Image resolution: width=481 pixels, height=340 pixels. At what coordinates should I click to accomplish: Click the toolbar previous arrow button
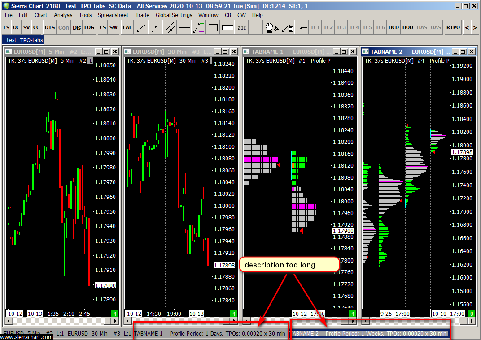(467, 27)
